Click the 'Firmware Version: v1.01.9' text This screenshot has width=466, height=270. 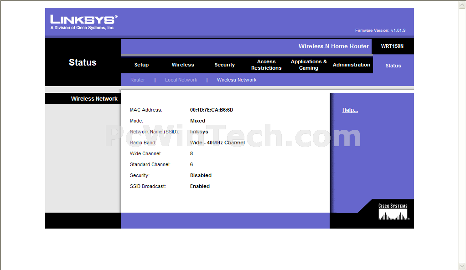(380, 30)
